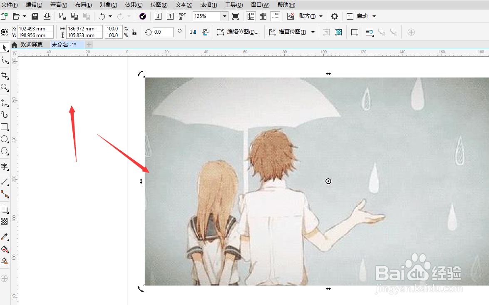The width and height of the screenshot is (489, 305).
Task: Switch to the 欢迎屏幕 tab
Action: point(32,45)
